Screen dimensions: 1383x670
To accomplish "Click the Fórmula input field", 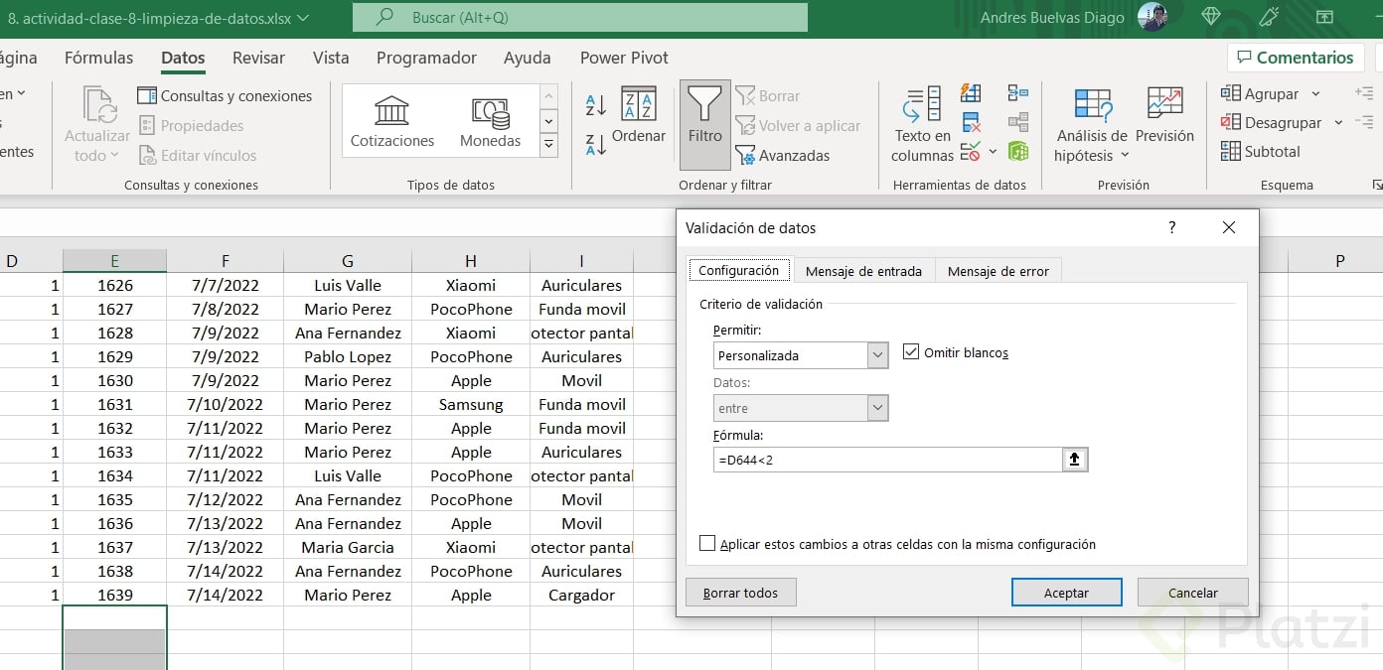I will (x=887, y=460).
